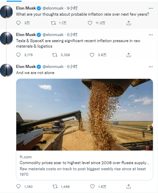Screen dimensions: 158x193
Task: Open the 9小时 timestamp of first tweet
Action: tap(72, 8)
